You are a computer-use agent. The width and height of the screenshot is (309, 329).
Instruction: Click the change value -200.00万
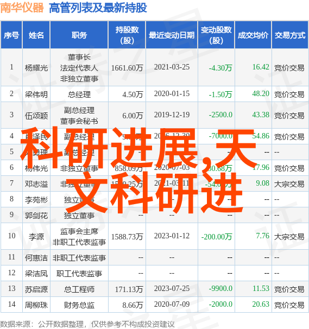click(x=217, y=237)
